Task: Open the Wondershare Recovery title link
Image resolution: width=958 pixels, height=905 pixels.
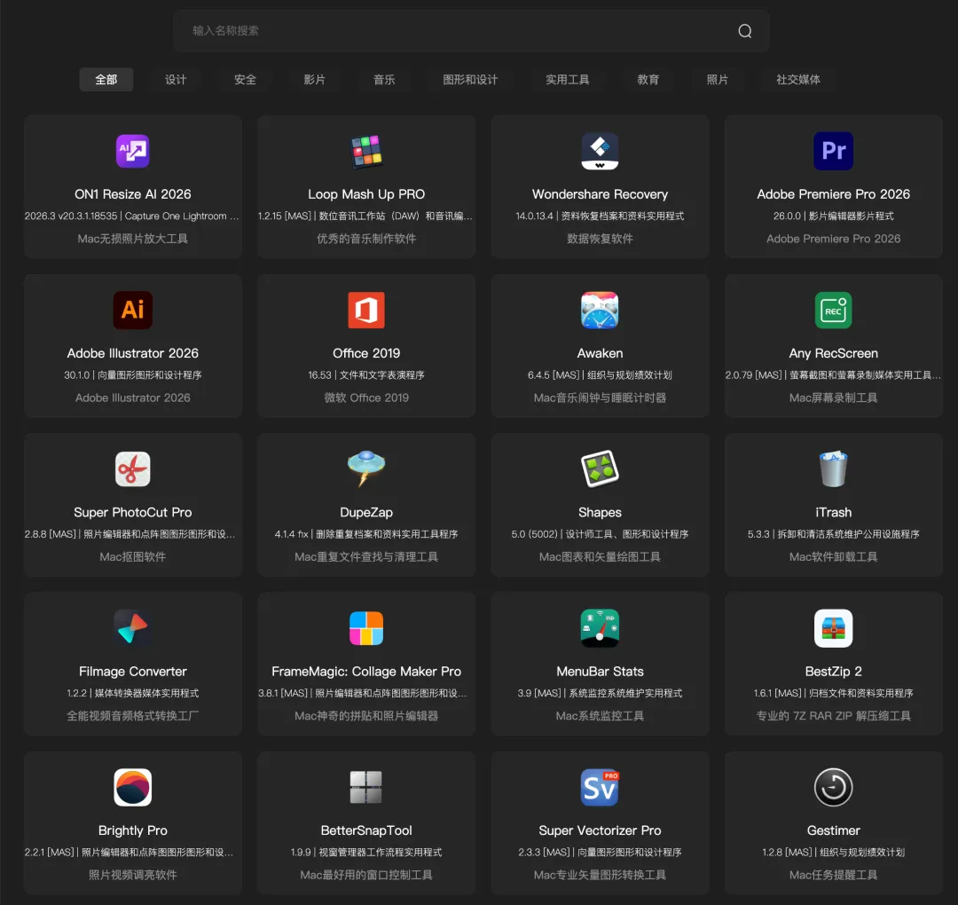Action: coord(600,194)
